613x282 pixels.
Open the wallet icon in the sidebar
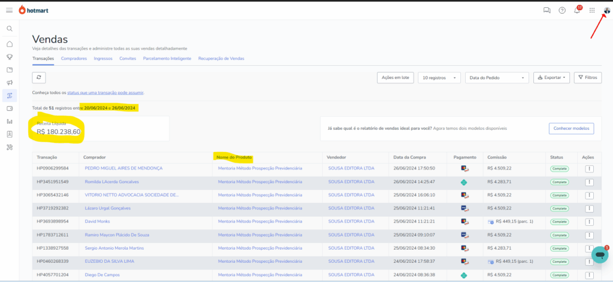click(x=10, y=108)
